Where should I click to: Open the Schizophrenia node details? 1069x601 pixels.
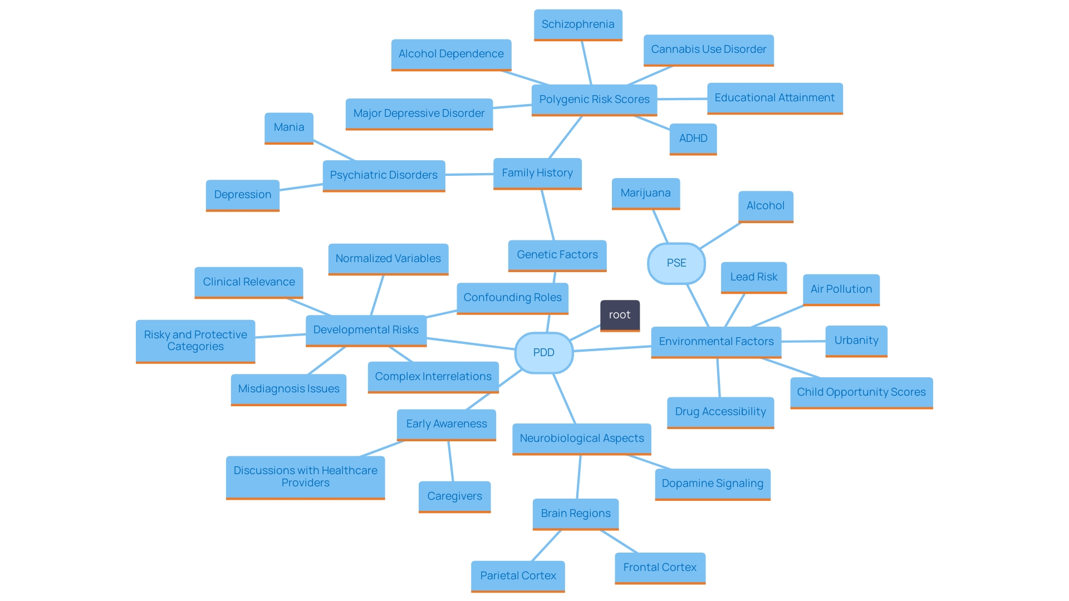pyautogui.click(x=580, y=26)
